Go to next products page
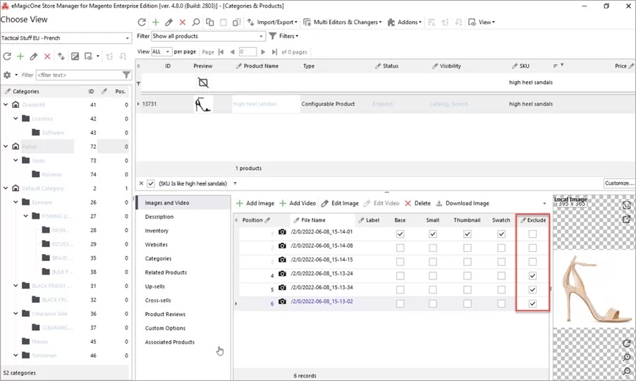636x381 pixels. 263,52
